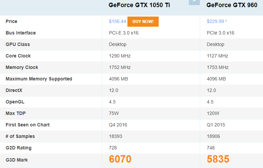
Task: Click the 1290 MHz core clock value
Action: pos(120,56)
